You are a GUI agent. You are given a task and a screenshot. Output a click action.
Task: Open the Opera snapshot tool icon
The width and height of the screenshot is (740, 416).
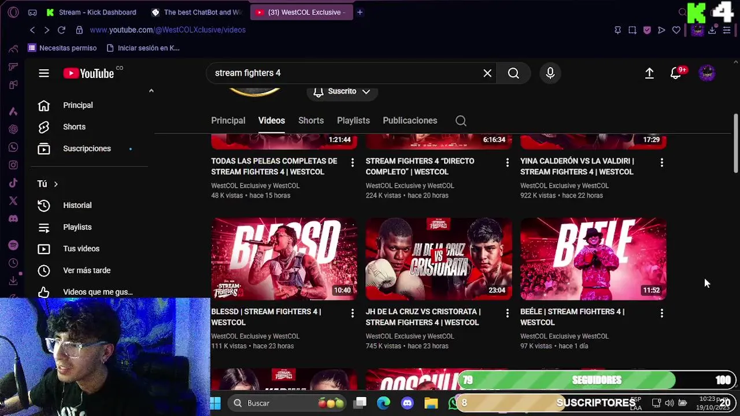pyautogui.click(x=632, y=30)
